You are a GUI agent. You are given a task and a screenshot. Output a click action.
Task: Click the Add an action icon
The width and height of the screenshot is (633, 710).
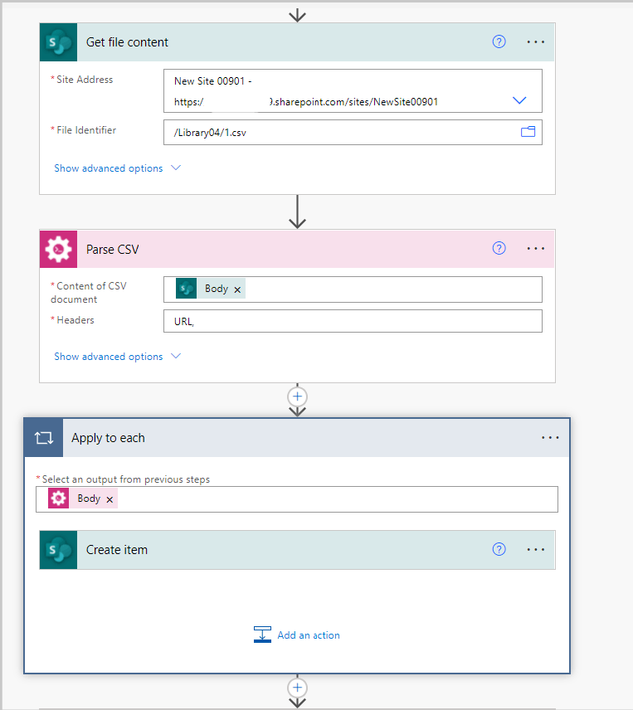pyautogui.click(x=262, y=635)
